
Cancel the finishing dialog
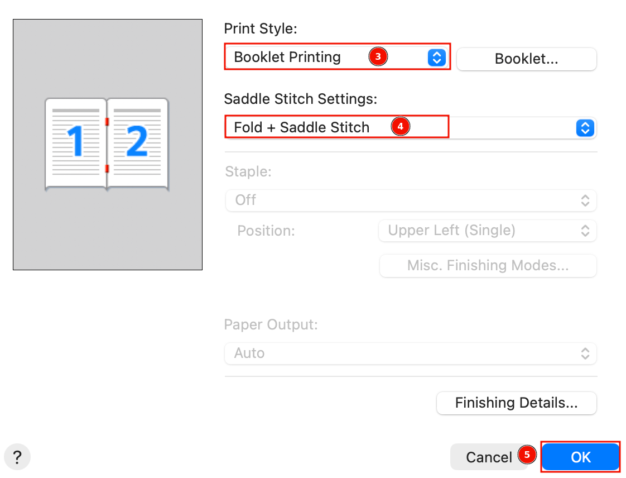coord(489,457)
